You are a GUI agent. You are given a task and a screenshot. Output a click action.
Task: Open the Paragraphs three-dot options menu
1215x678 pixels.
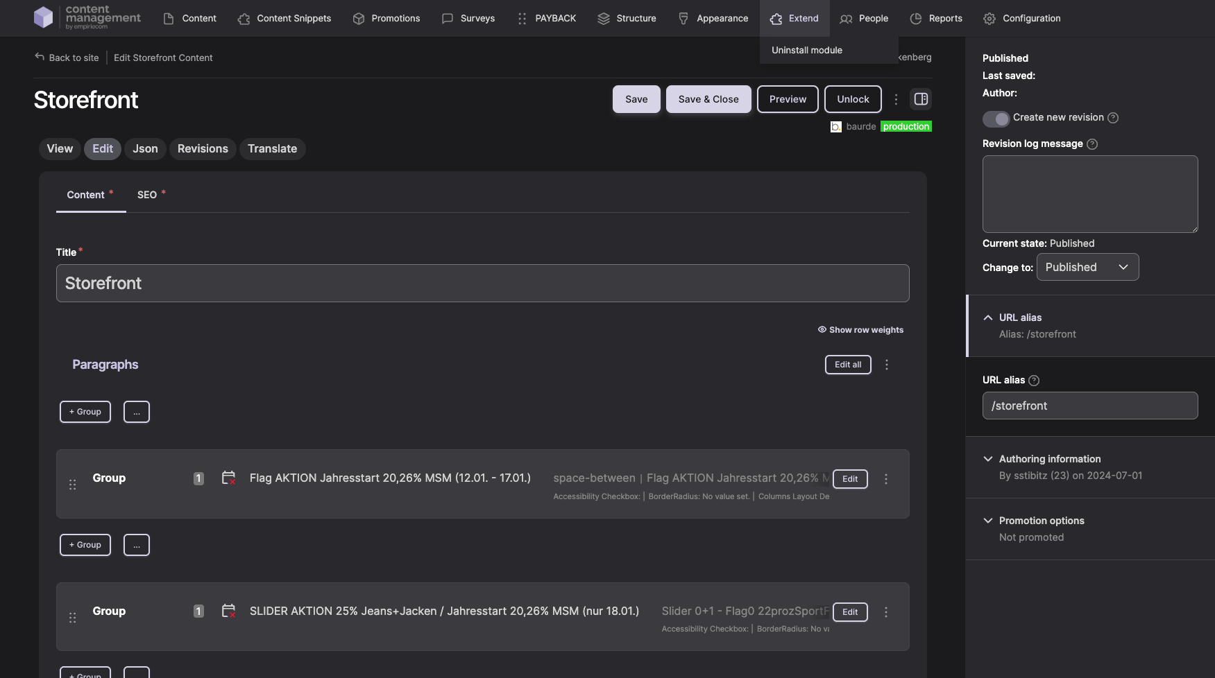886,365
